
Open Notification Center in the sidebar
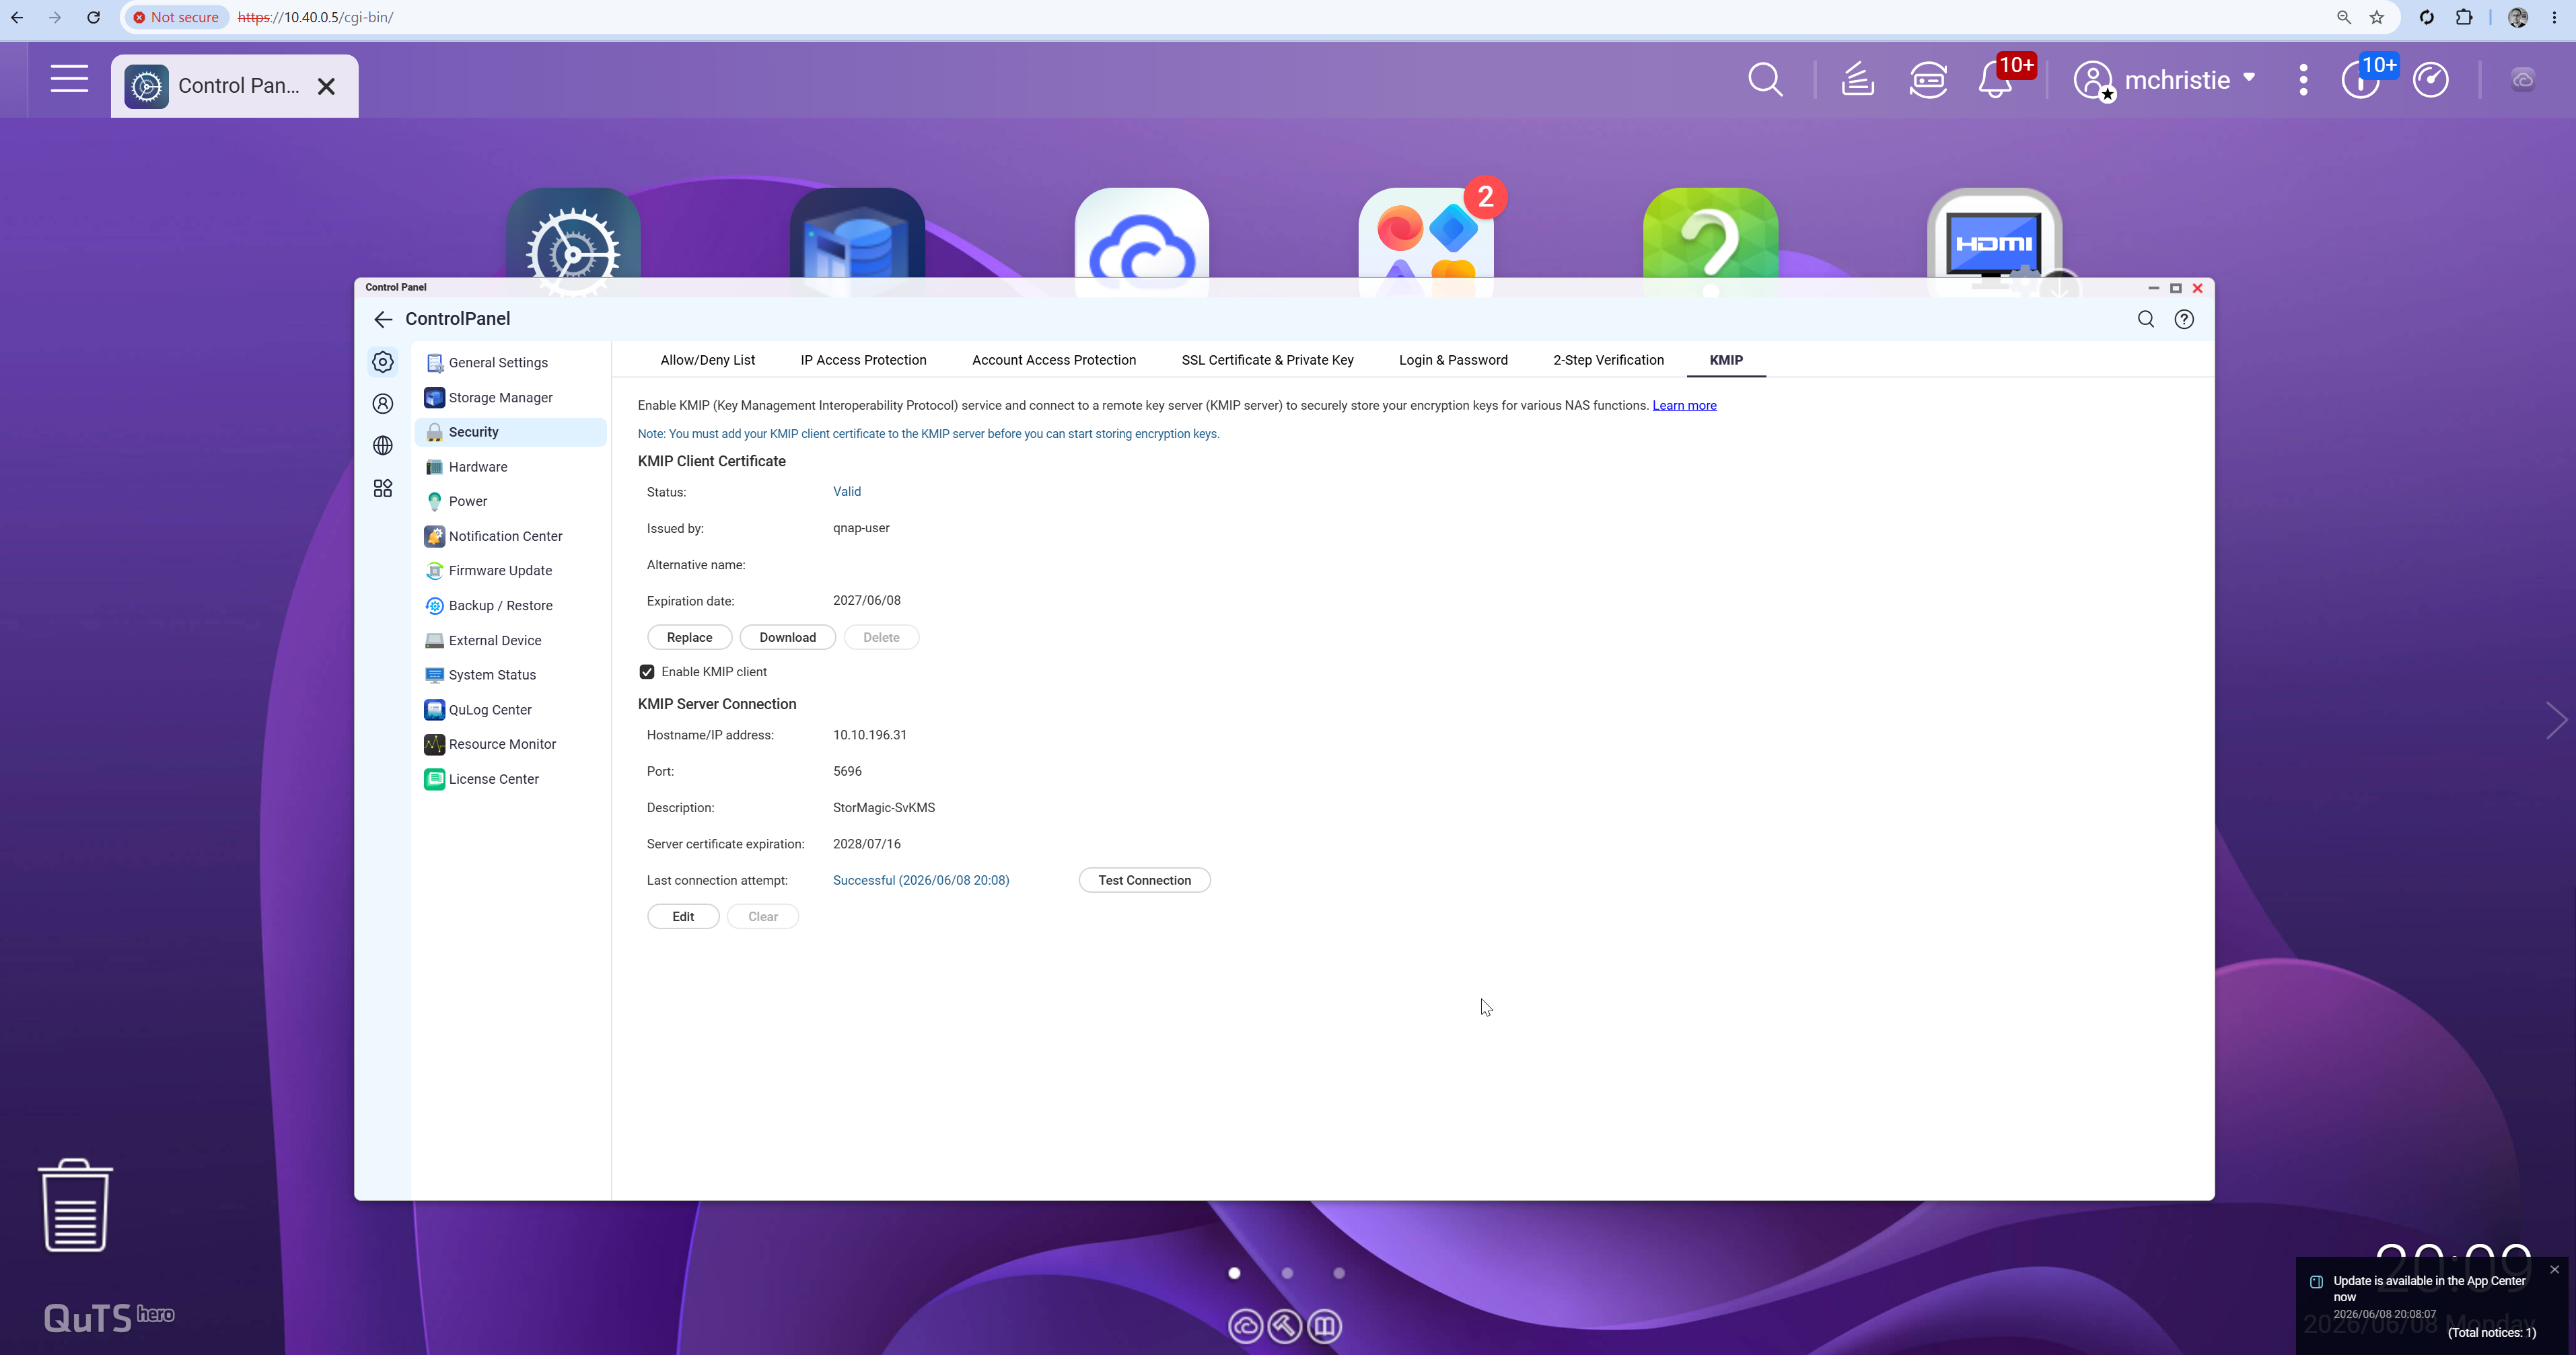click(x=510, y=536)
